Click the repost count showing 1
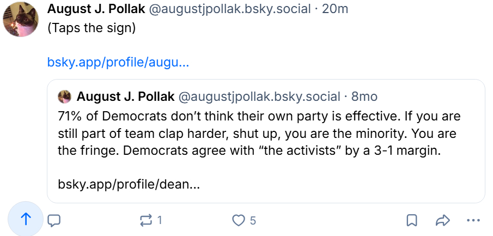The image size is (493, 236). pyautogui.click(x=160, y=220)
